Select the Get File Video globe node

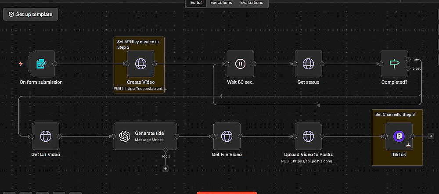pos(227,136)
